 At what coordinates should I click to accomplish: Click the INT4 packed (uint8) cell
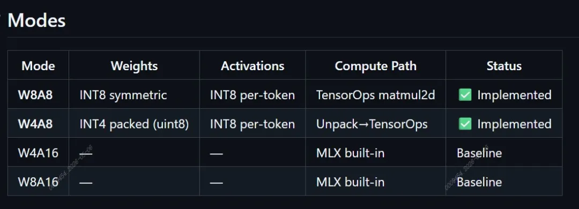tap(134, 124)
